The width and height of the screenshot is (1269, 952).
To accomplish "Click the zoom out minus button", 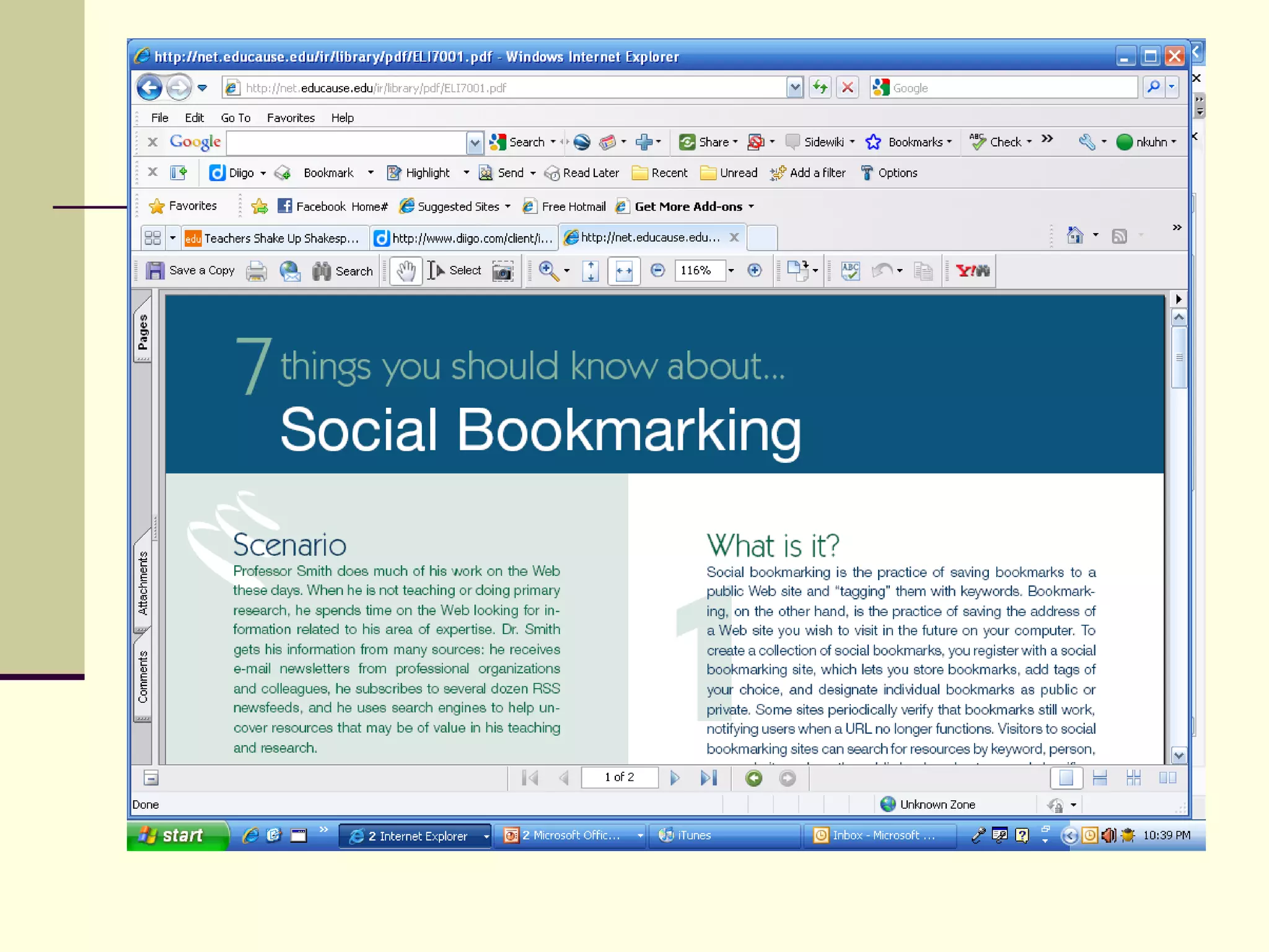I will (x=657, y=270).
